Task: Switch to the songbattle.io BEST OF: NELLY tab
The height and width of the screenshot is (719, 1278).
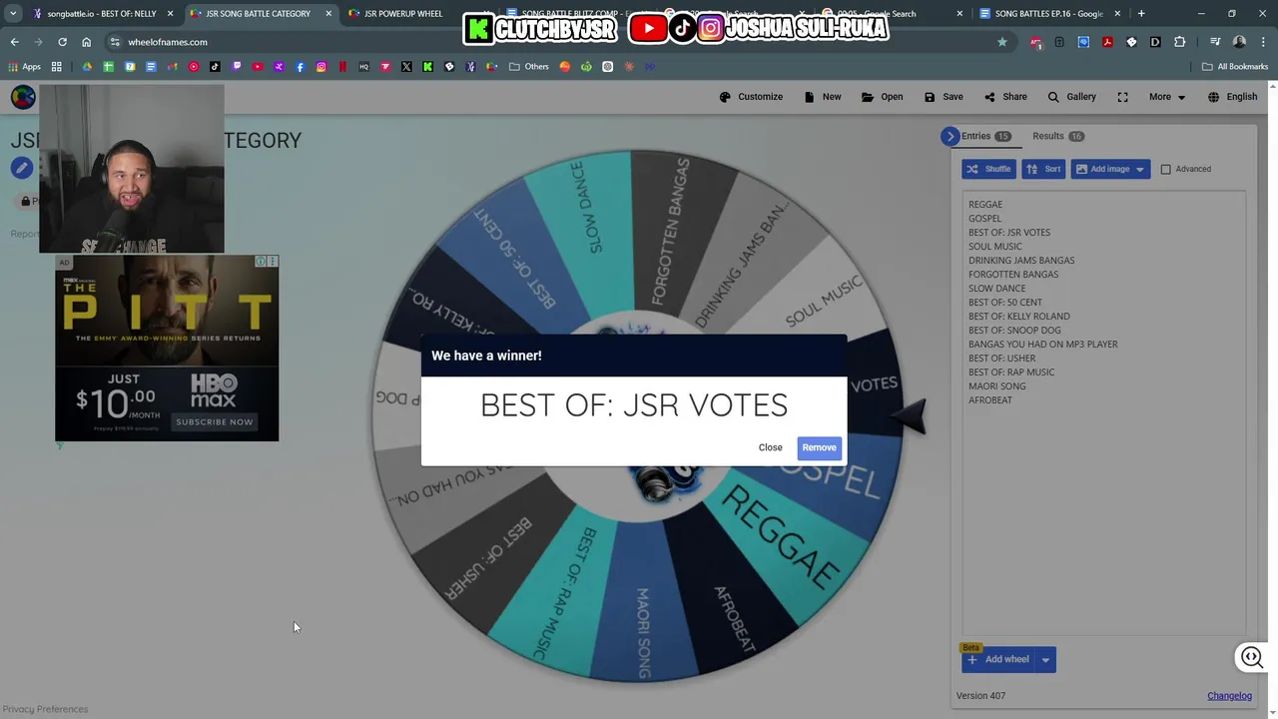Action: tap(101, 14)
